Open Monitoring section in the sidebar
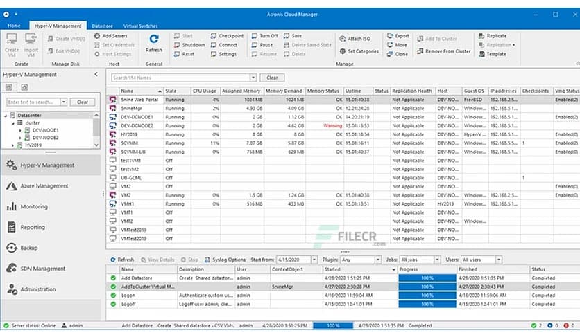580x335 pixels. coord(51,207)
